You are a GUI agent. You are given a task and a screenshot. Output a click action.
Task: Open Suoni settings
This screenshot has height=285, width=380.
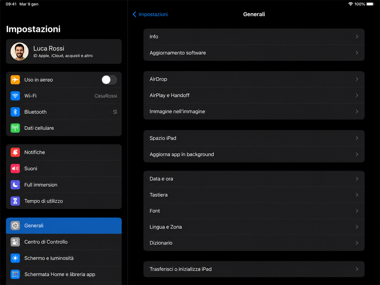tap(64, 168)
